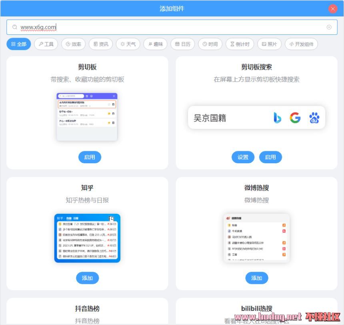This screenshot has height=325, width=344.
Task: Add the 微博热搜 widget
Action: (257, 278)
